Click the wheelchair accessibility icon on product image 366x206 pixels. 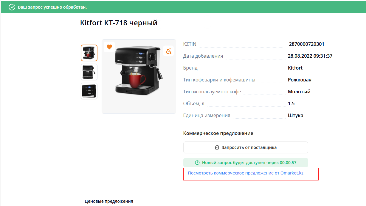click(169, 51)
